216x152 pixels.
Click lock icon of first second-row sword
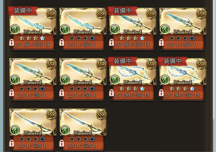[11, 93]
